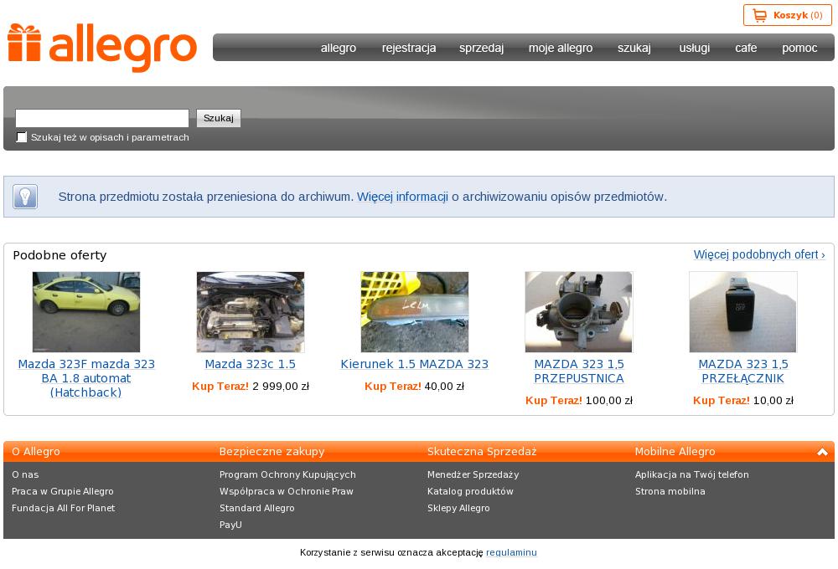This screenshot has width=838, height=569.
Task: Open the pomoc menu item
Action: click(x=799, y=48)
